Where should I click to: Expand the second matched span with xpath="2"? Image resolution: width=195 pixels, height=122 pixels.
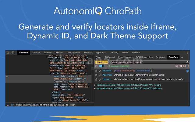95,88
